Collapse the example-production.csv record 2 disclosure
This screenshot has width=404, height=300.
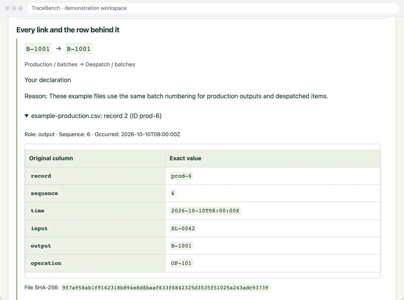93,116
